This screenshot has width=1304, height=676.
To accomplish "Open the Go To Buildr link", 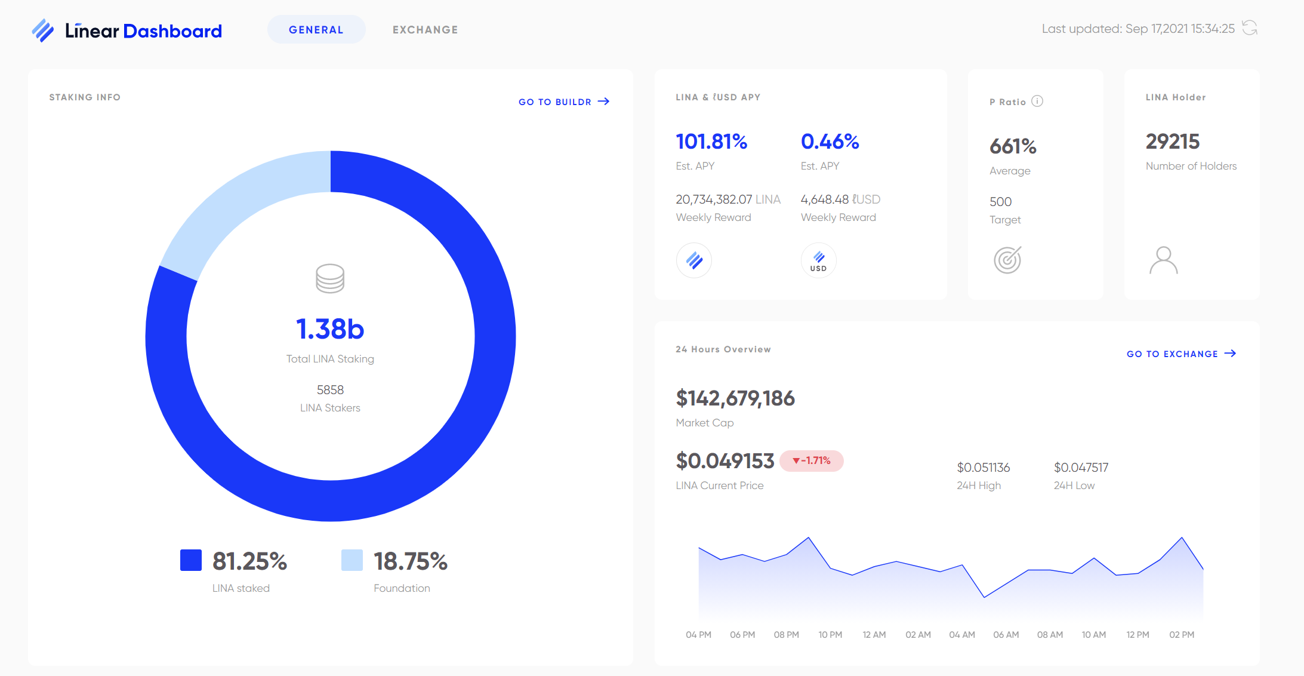I will coord(554,102).
